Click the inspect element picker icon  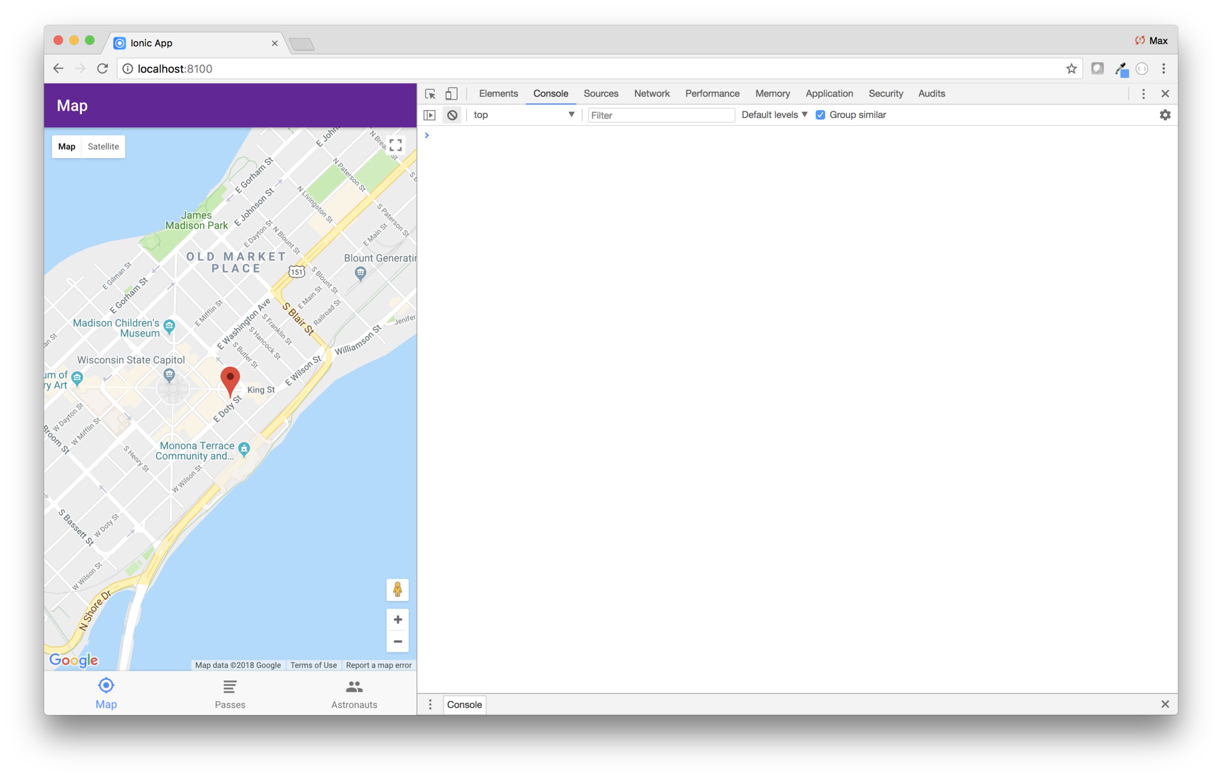[430, 94]
